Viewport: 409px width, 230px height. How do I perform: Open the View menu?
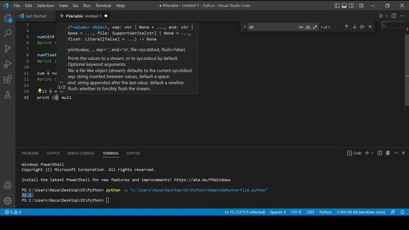tap(63, 6)
